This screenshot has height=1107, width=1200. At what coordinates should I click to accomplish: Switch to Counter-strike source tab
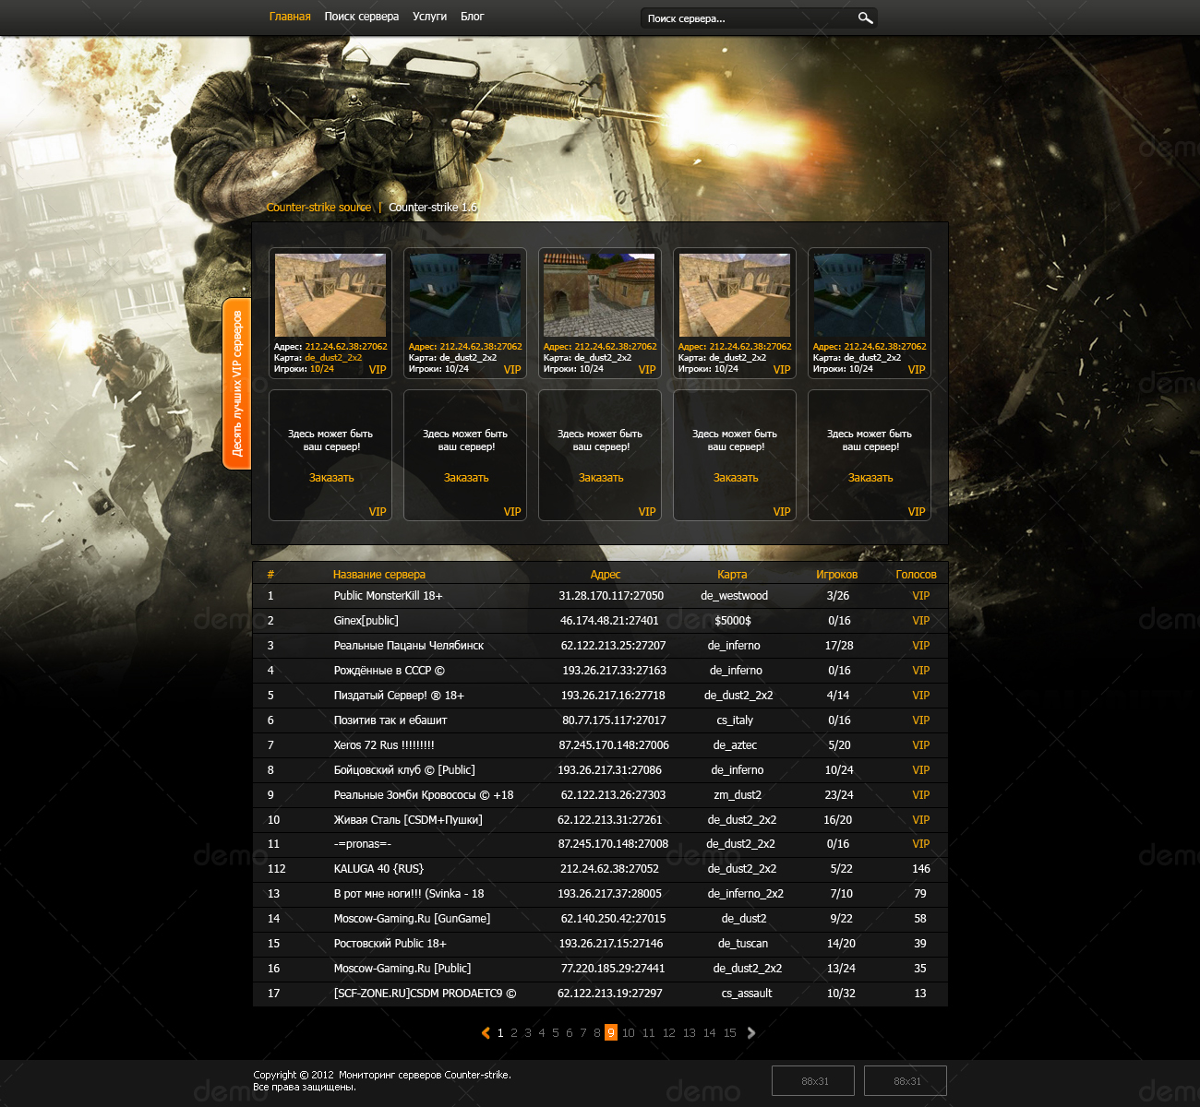(x=318, y=208)
